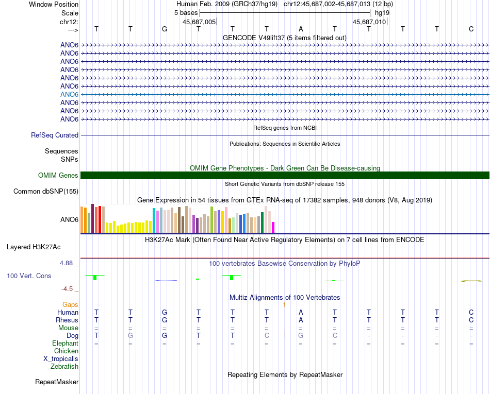Screen dimensions: 490x394
Task: Open 100 vertebrates Basewise Conservation by PhyloP title
Action: pyautogui.click(x=285, y=264)
